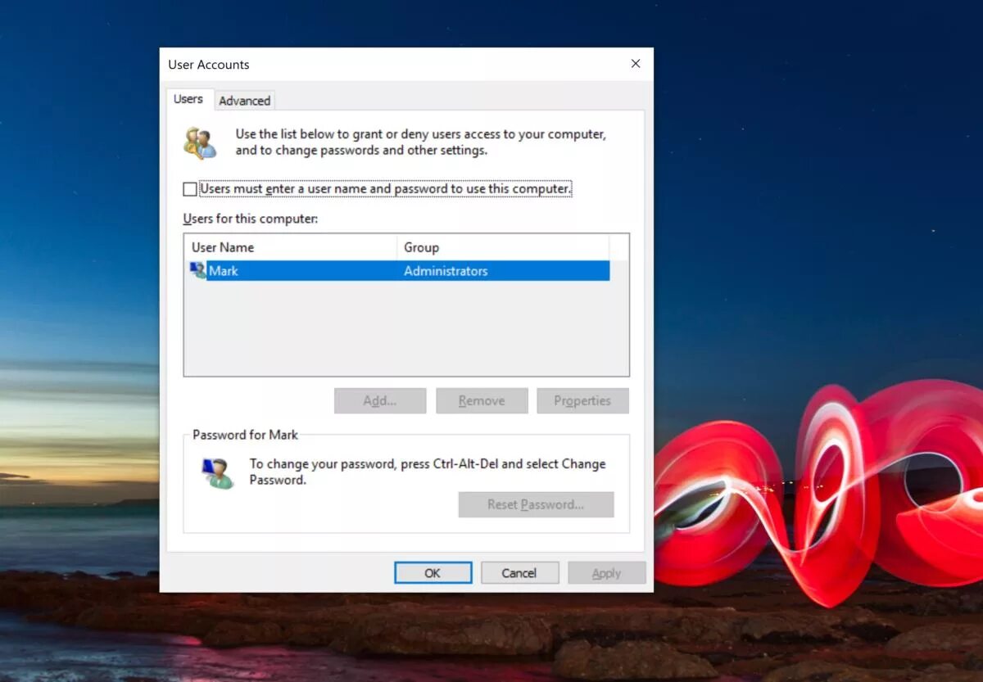Image resolution: width=983 pixels, height=682 pixels.
Task: Open Properties for selected user
Action: (x=582, y=400)
